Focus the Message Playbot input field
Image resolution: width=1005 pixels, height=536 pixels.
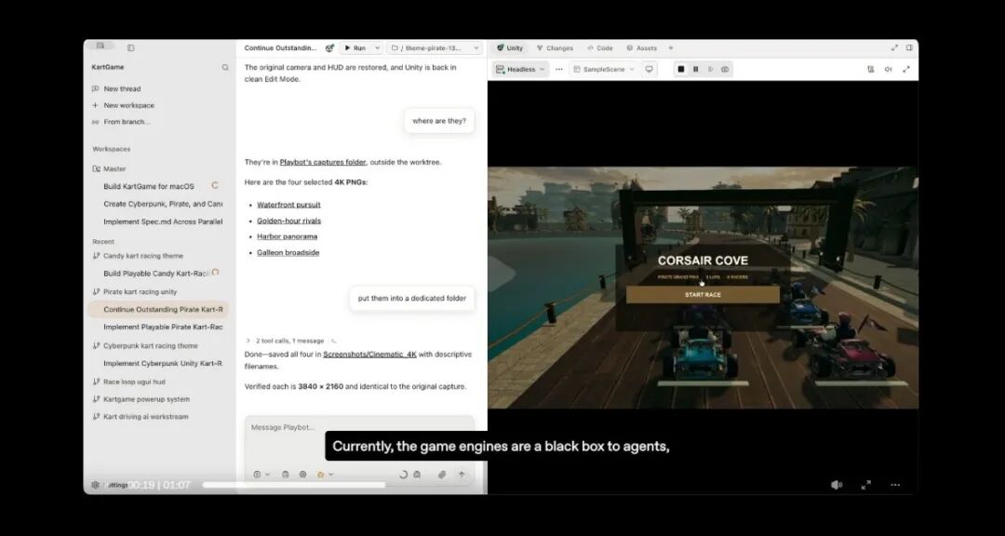pyautogui.click(x=359, y=428)
